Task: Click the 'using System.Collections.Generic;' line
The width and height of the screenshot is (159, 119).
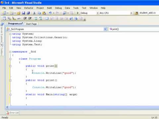Action: click(40, 37)
